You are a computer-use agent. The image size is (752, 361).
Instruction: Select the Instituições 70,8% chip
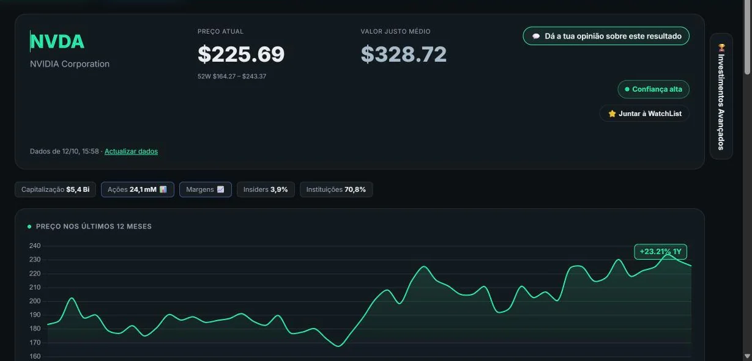[x=336, y=189]
